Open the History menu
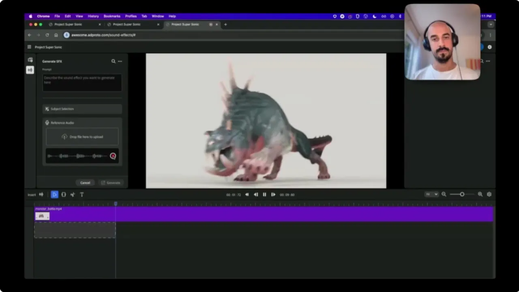Image resolution: width=519 pixels, height=292 pixels. coord(93,16)
